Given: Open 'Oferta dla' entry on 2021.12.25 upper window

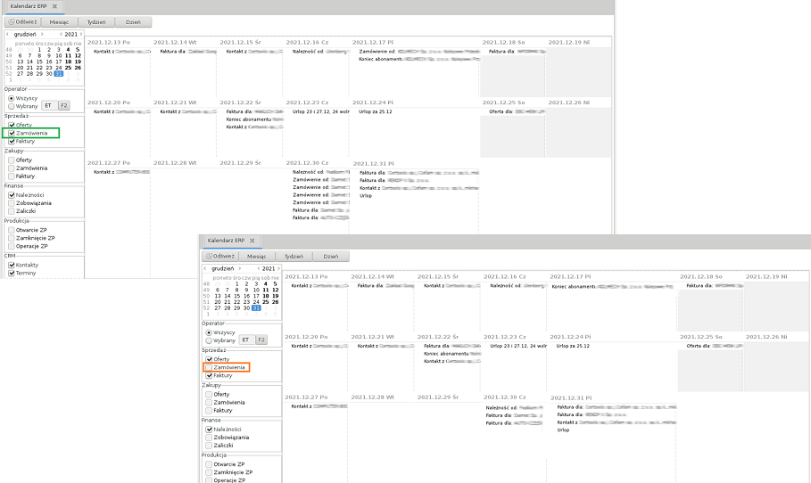Looking at the screenshot, I should click(517, 111).
